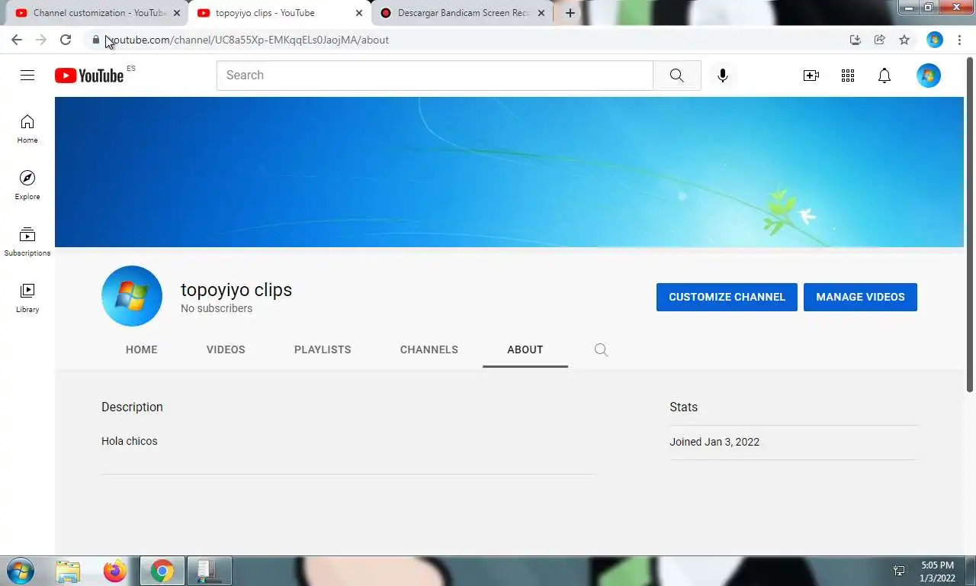Focus the YouTube Search field
Screen dimensions: 976x586
click(435, 76)
